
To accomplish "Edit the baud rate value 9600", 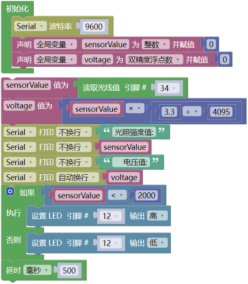I will tap(94, 27).
